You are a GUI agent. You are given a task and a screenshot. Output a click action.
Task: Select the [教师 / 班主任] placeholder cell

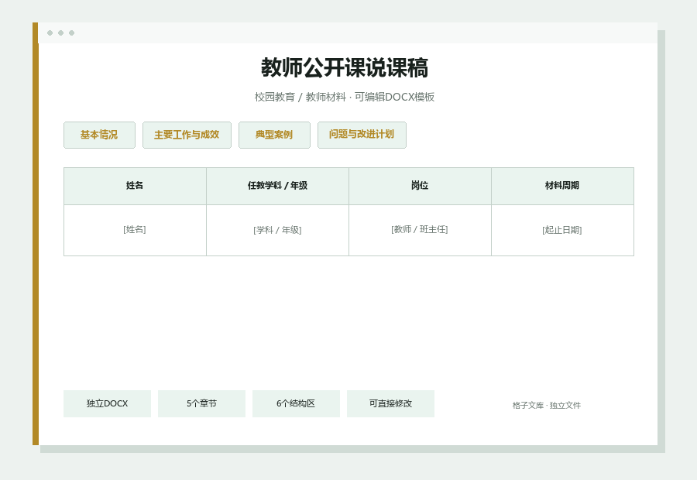click(x=420, y=230)
